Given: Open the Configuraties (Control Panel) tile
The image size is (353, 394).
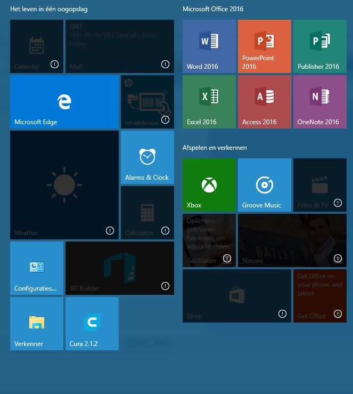Looking at the screenshot, I should [37, 268].
